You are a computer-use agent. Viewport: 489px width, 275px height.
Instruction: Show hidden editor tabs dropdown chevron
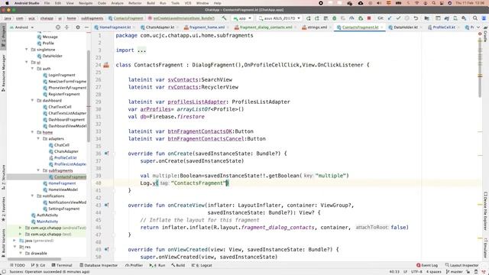pos(479,27)
